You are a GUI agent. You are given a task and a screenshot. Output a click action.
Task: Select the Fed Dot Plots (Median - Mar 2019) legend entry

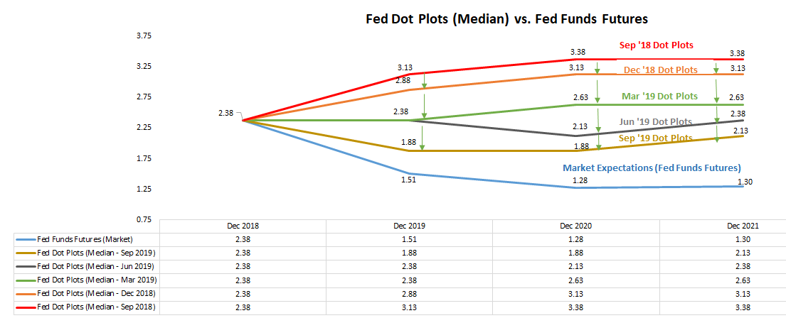(x=96, y=280)
